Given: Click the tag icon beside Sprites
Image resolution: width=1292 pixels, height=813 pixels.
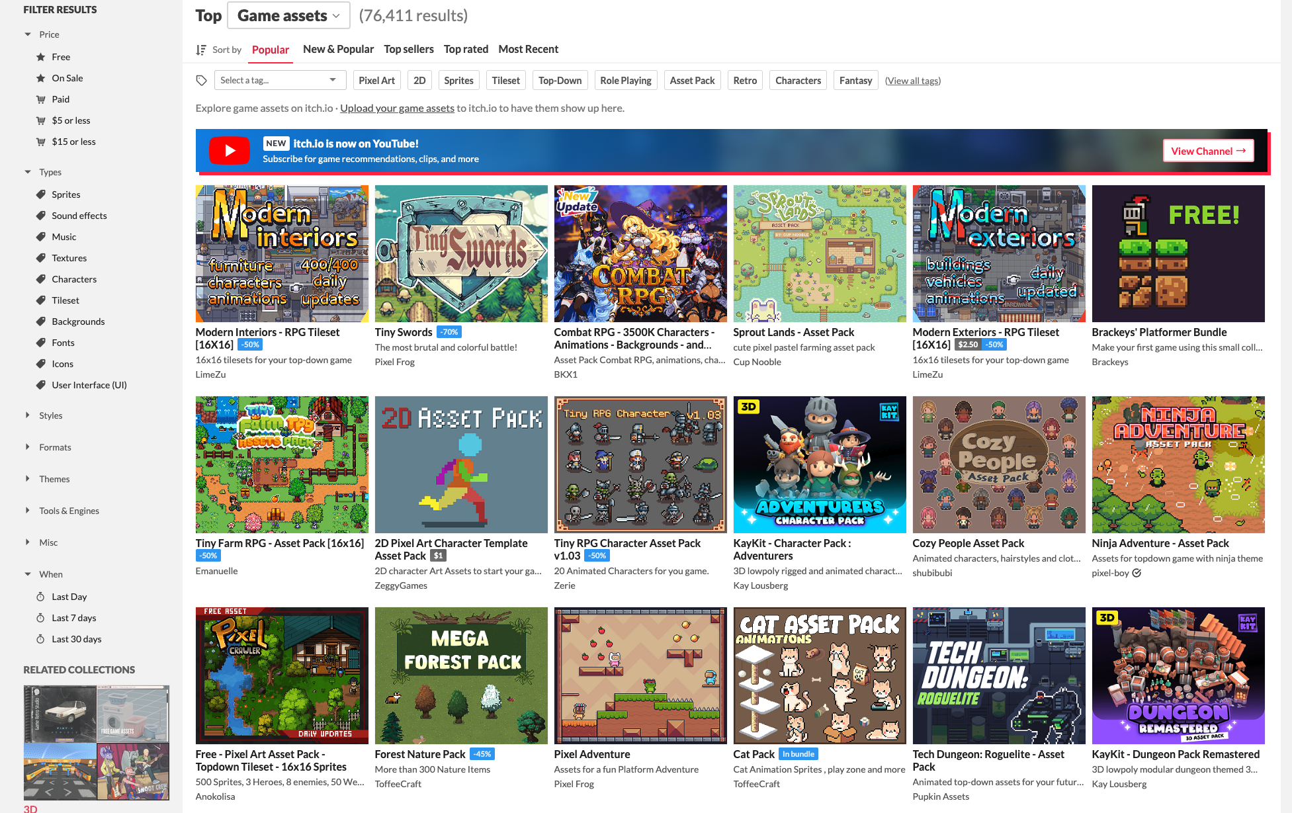Looking at the screenshot, I should 41,194.
